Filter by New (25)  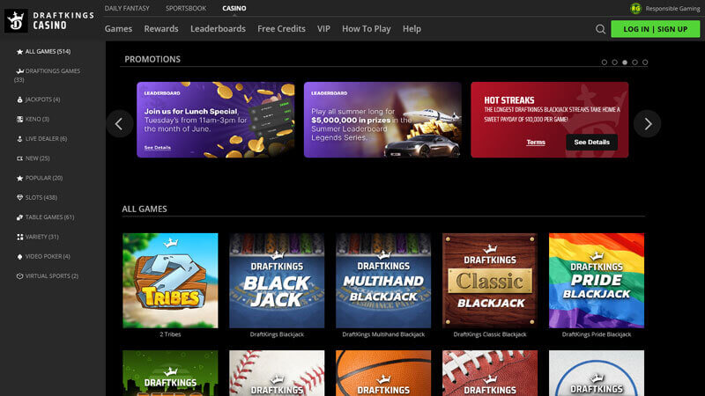[x=37, y=158]
